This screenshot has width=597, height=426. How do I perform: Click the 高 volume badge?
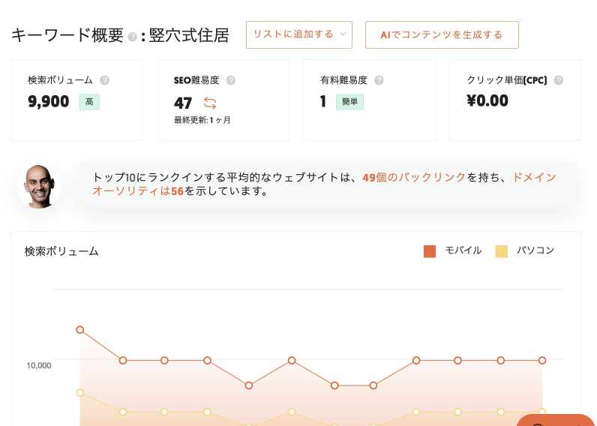[x=89, y=102]
